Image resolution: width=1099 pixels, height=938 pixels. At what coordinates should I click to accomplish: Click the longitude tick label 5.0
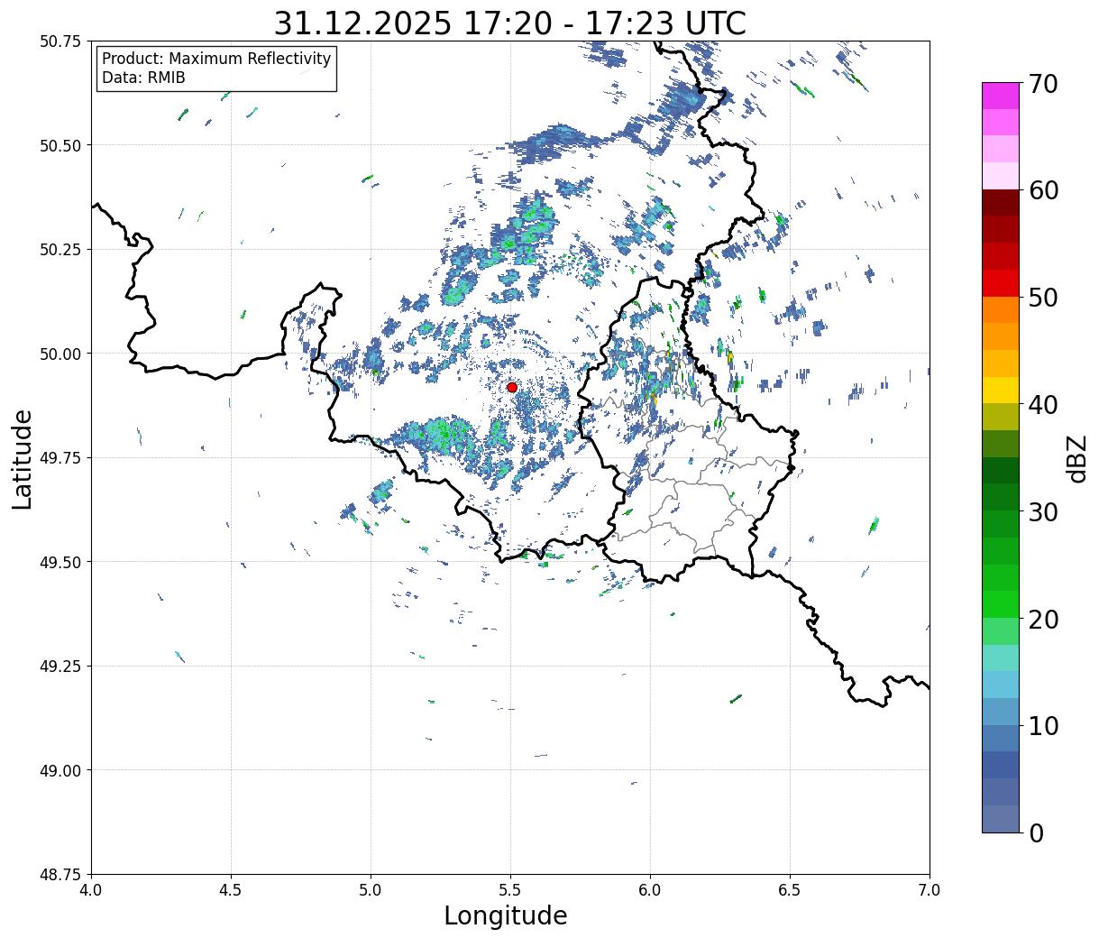[371, 890]
